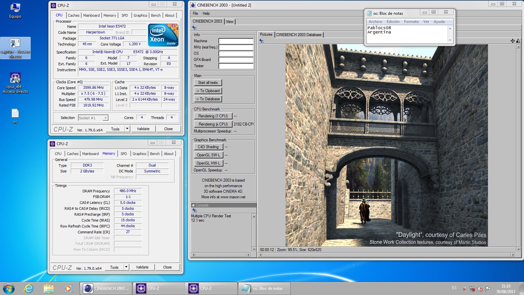Click Start all tests button
The height and width of the screenshot is (295, 524).
tap(208, 83)
